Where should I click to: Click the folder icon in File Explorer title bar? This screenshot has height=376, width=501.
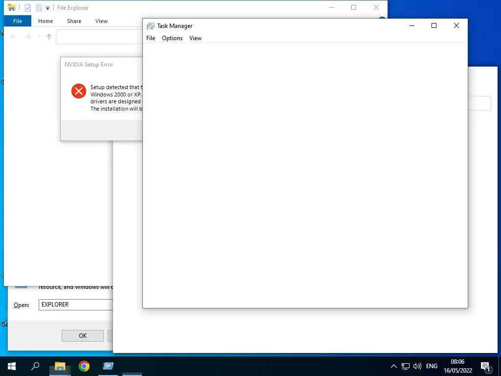click(12, 7)
